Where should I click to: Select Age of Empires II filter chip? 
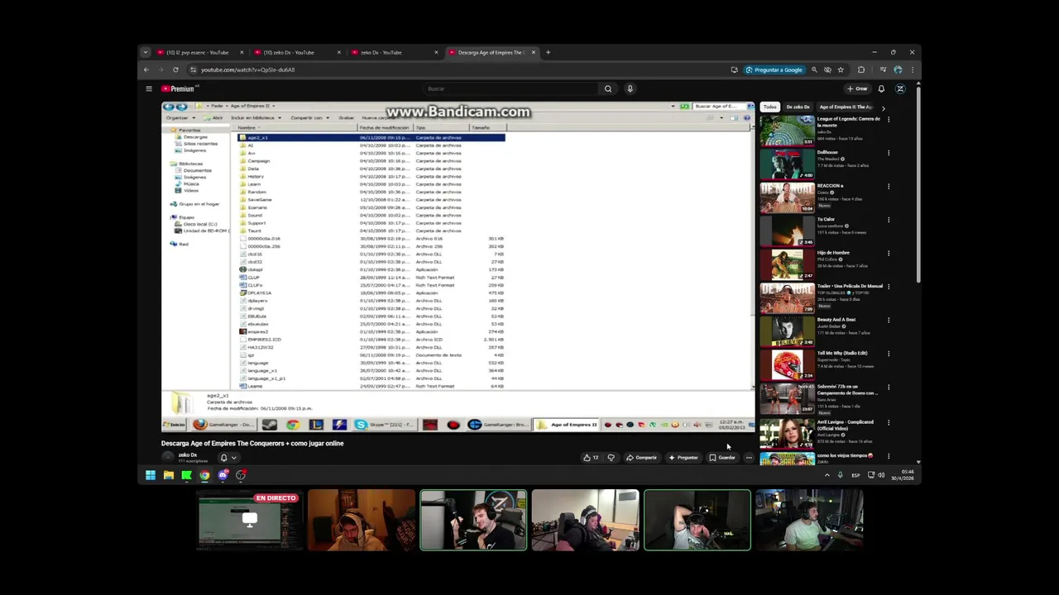pos(846,107)
